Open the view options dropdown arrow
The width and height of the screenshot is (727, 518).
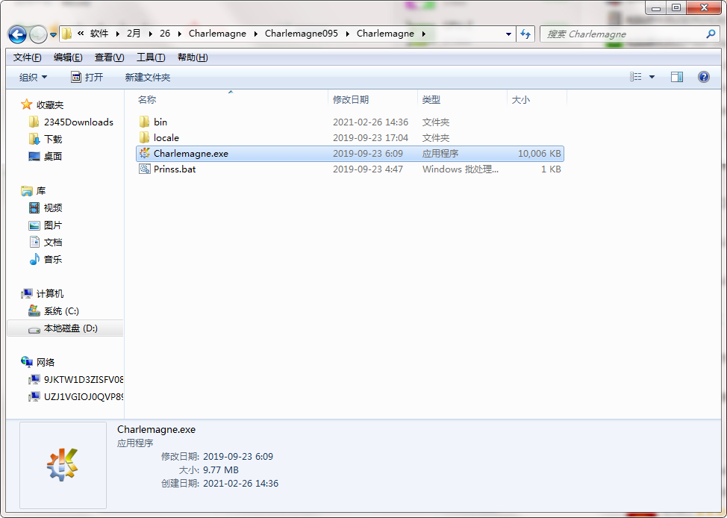click(x=652, y=77)
